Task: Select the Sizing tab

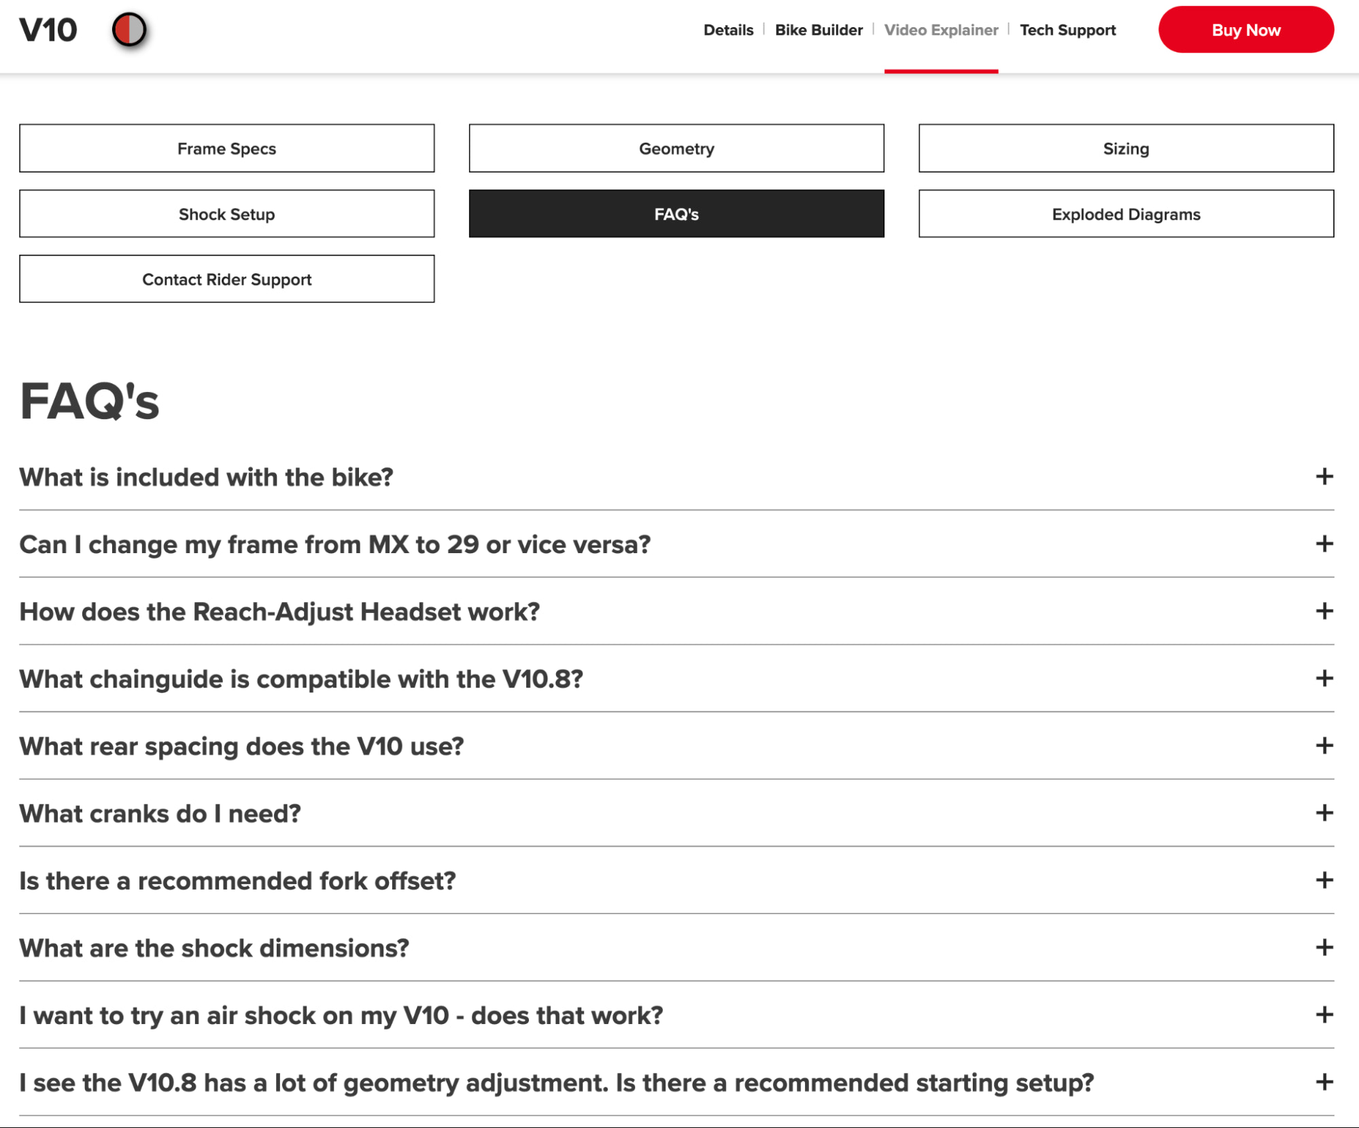Action: pos(1125,147)
